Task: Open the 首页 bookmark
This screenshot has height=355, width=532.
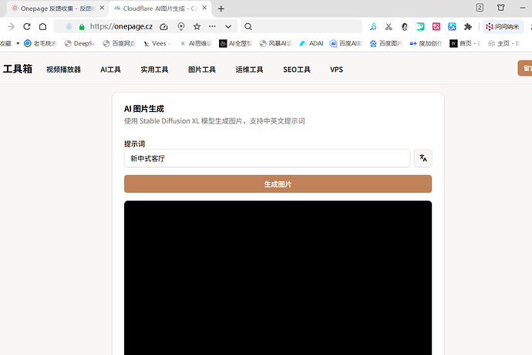Action: [465, 43]
